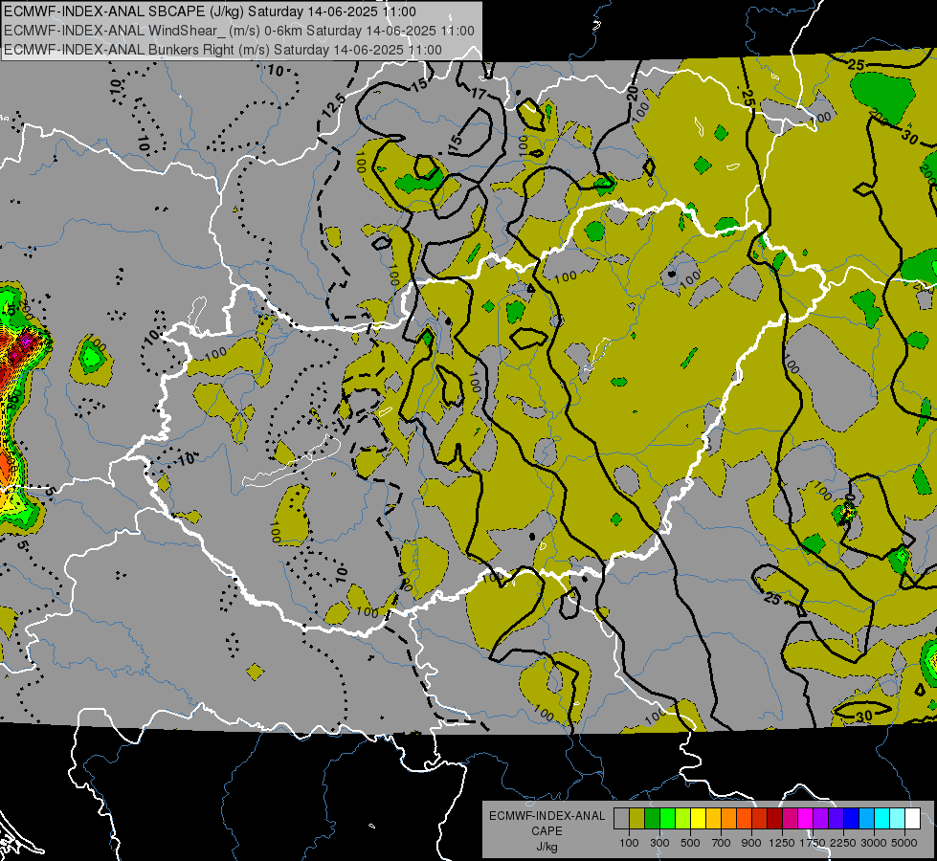Click the bright magenta legend swatch
Screen dimensions: 937x861
(x=806, y=819)
